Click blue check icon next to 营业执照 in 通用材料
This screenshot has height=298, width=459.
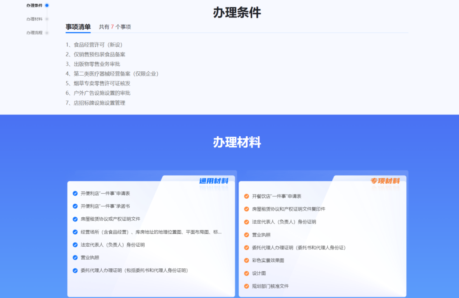tap(75, 257)
